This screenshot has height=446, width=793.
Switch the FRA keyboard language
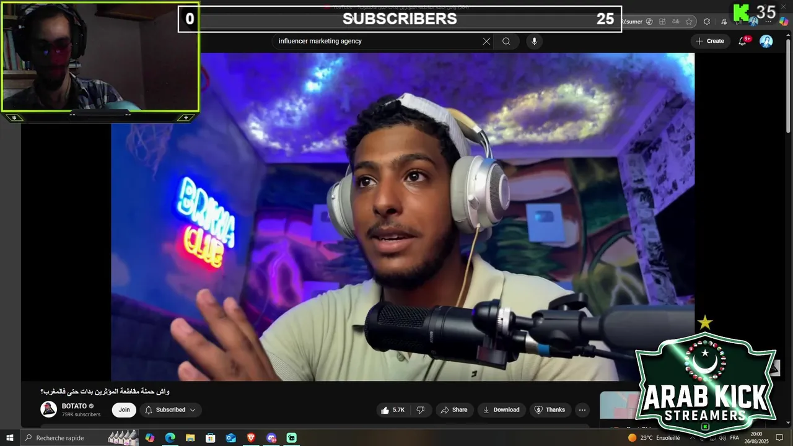click(x=735, y=438)
